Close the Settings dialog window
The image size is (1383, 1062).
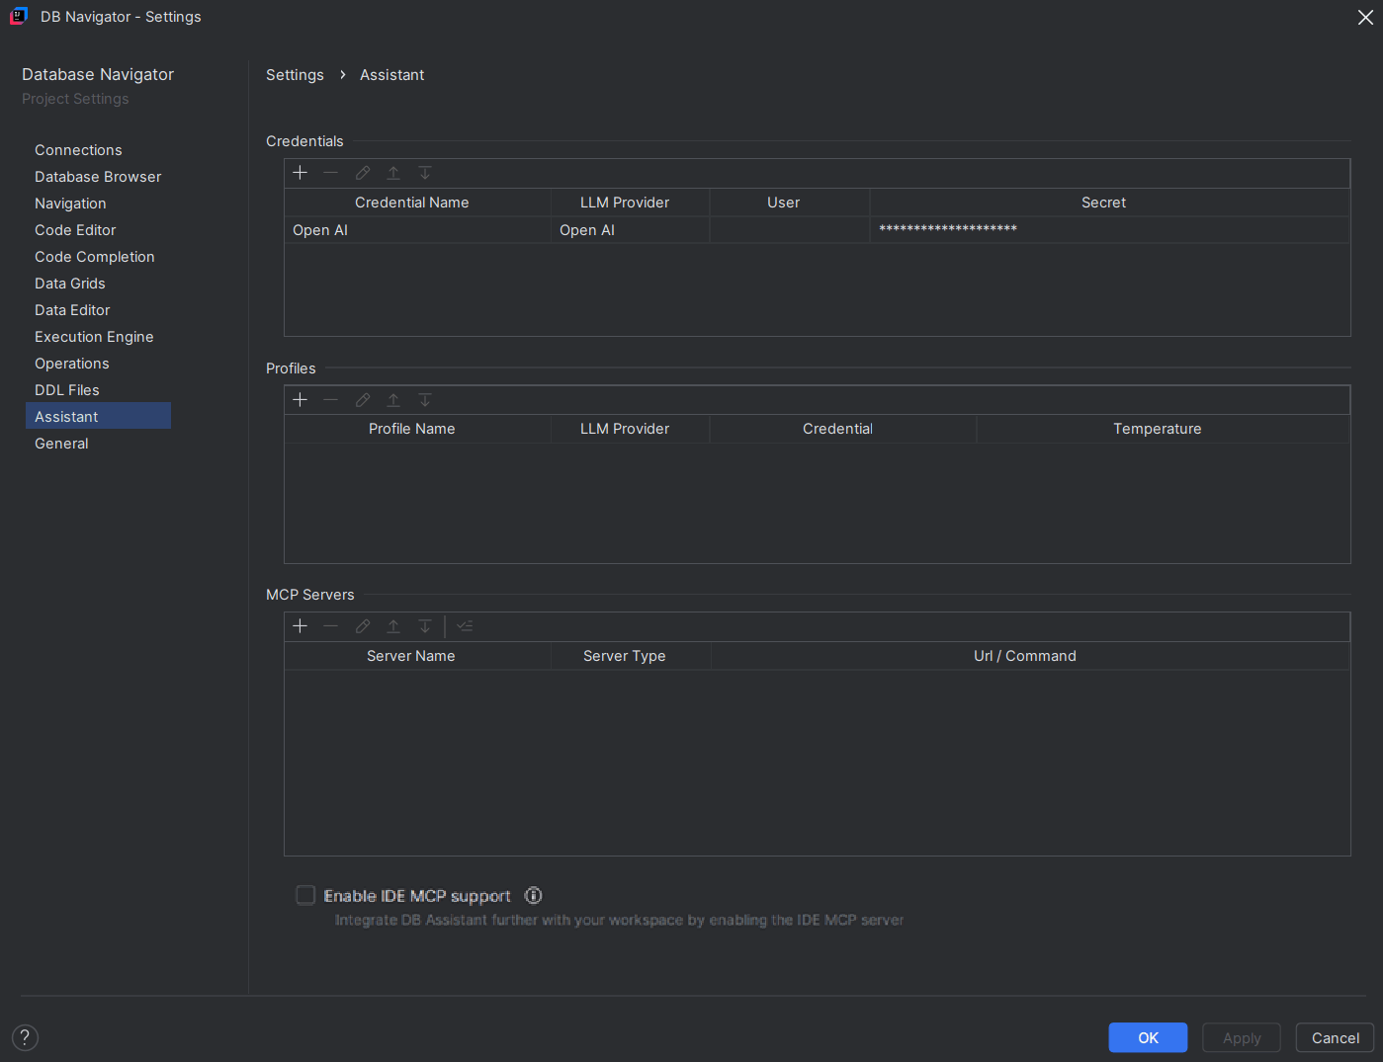tap(1365, 17)
